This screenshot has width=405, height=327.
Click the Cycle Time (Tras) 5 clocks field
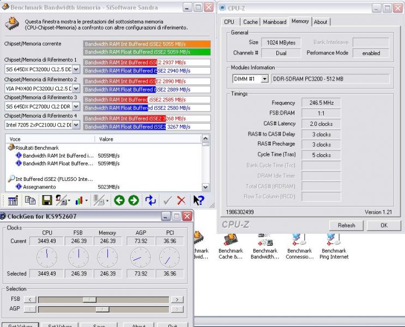[x=321, y=155]
